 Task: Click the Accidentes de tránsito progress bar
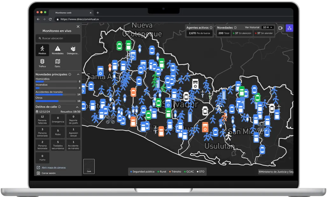click(56, 95)
